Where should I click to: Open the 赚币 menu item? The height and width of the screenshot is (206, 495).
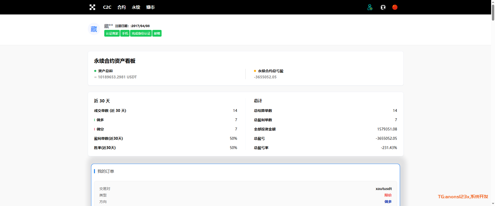click(x=150, y=7)
